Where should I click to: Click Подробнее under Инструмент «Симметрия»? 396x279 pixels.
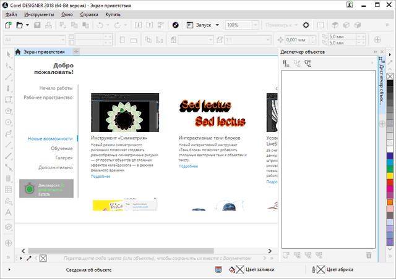coord(100,177)
